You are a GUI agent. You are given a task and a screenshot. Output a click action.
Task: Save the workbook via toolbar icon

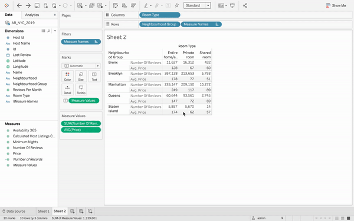pos(37,5)
